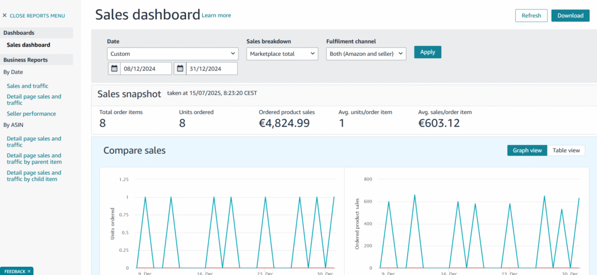Viewport: 597px width, 275px height.
Task: Open the Fulfilment channel dropdown
Action: coord(366,54)
